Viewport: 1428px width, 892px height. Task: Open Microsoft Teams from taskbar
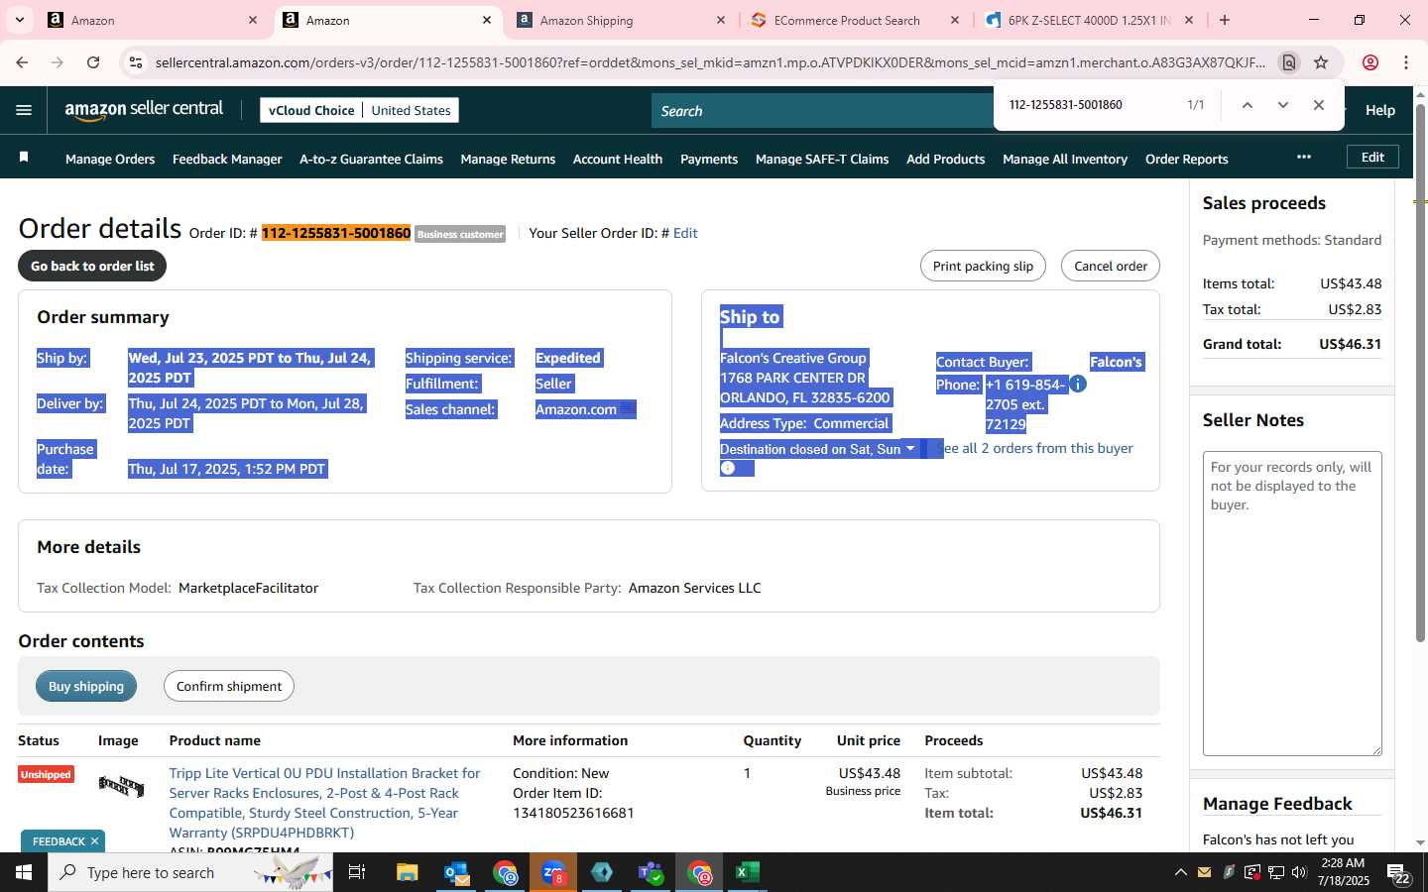pos(651,872)
